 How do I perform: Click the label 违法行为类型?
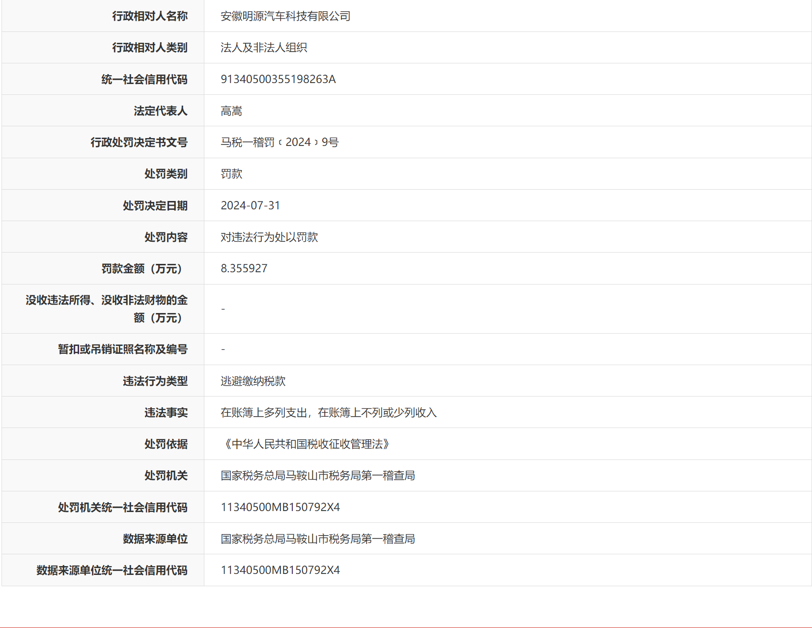point(155,381)
